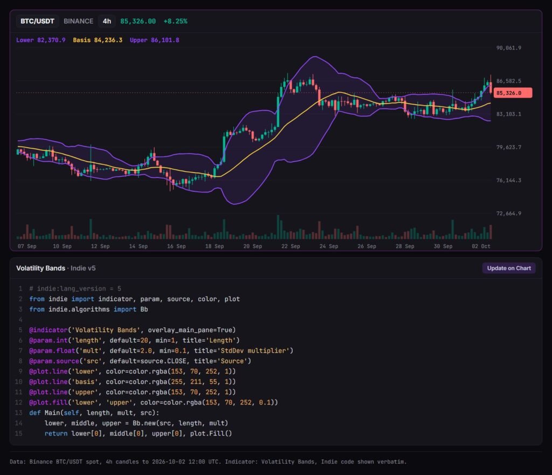
Task: Click the 18 Sep date axis label
Action: (x=215, y=246)
